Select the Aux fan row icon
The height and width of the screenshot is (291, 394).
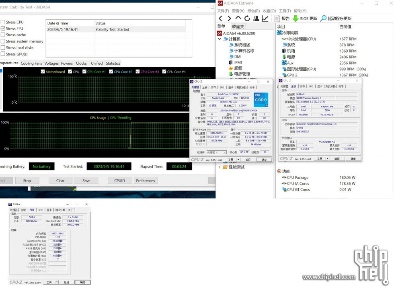point(284,63)
